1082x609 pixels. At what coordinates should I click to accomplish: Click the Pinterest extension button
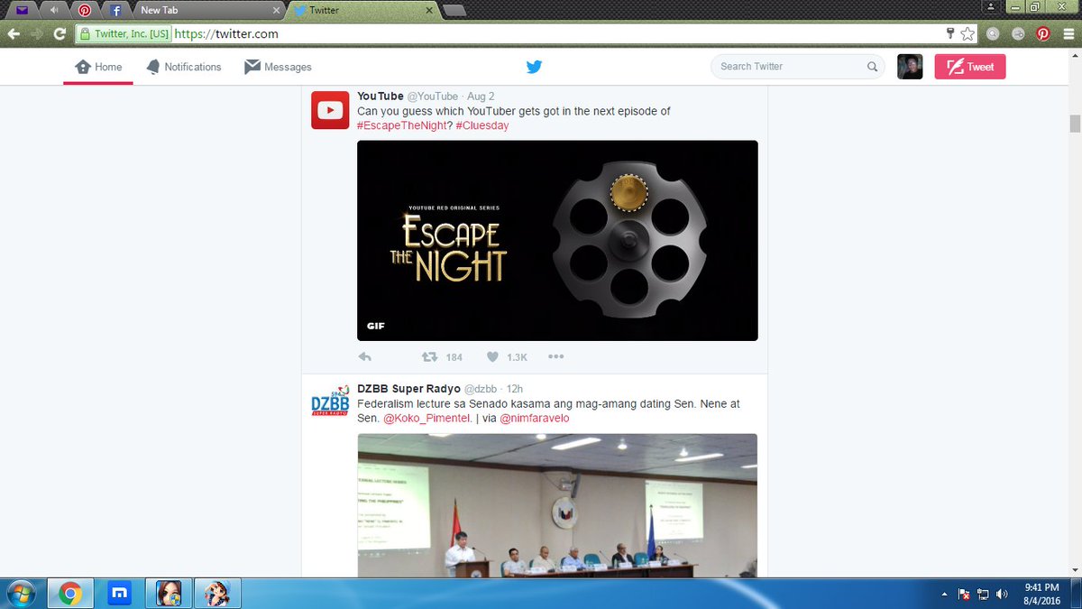tap(1043, 34)
